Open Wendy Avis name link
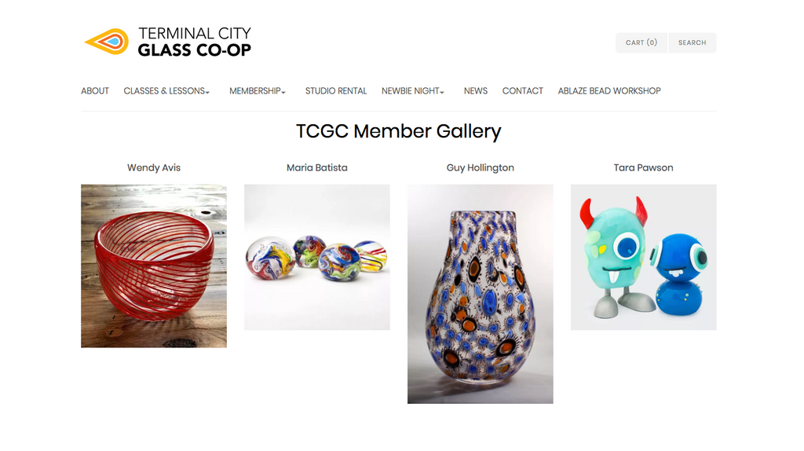 154,168
